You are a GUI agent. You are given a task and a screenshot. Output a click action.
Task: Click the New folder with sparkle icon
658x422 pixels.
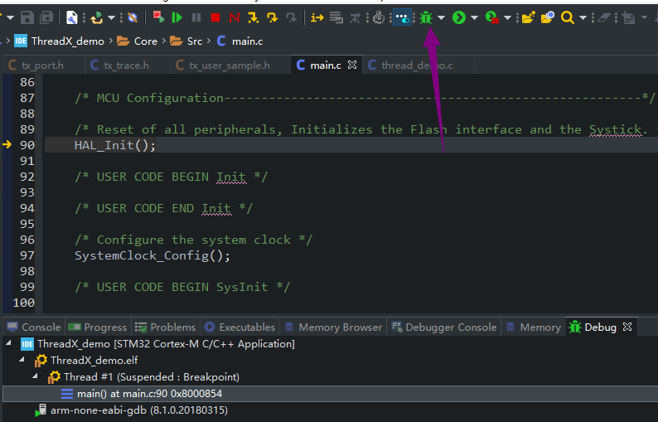point(529,17)
